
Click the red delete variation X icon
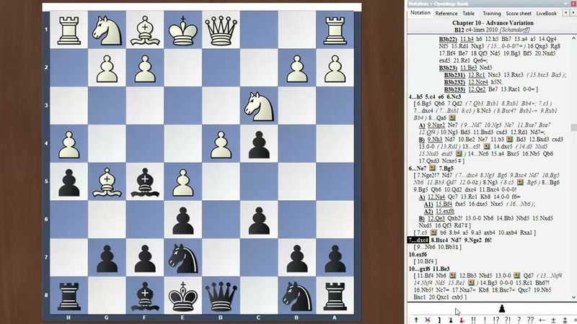tap(428, 319)
